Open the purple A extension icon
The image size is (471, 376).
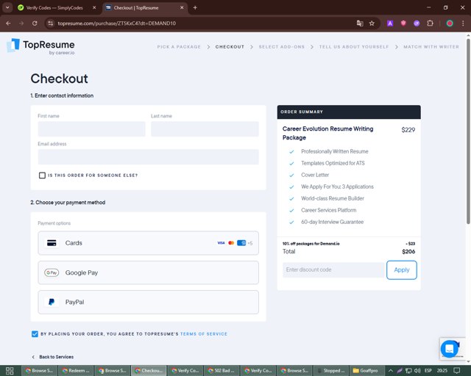(390, 23)
